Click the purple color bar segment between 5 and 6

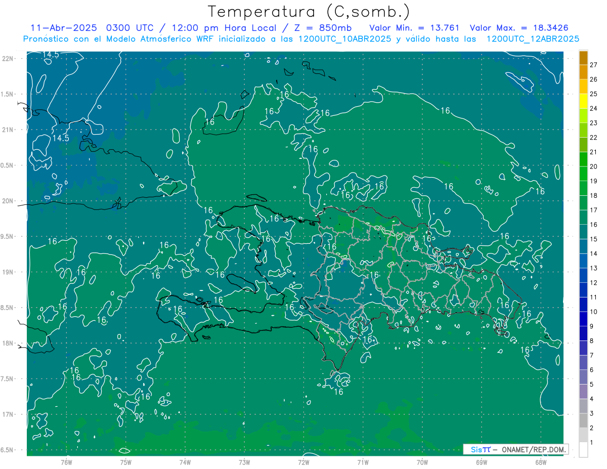click(583, 377)
